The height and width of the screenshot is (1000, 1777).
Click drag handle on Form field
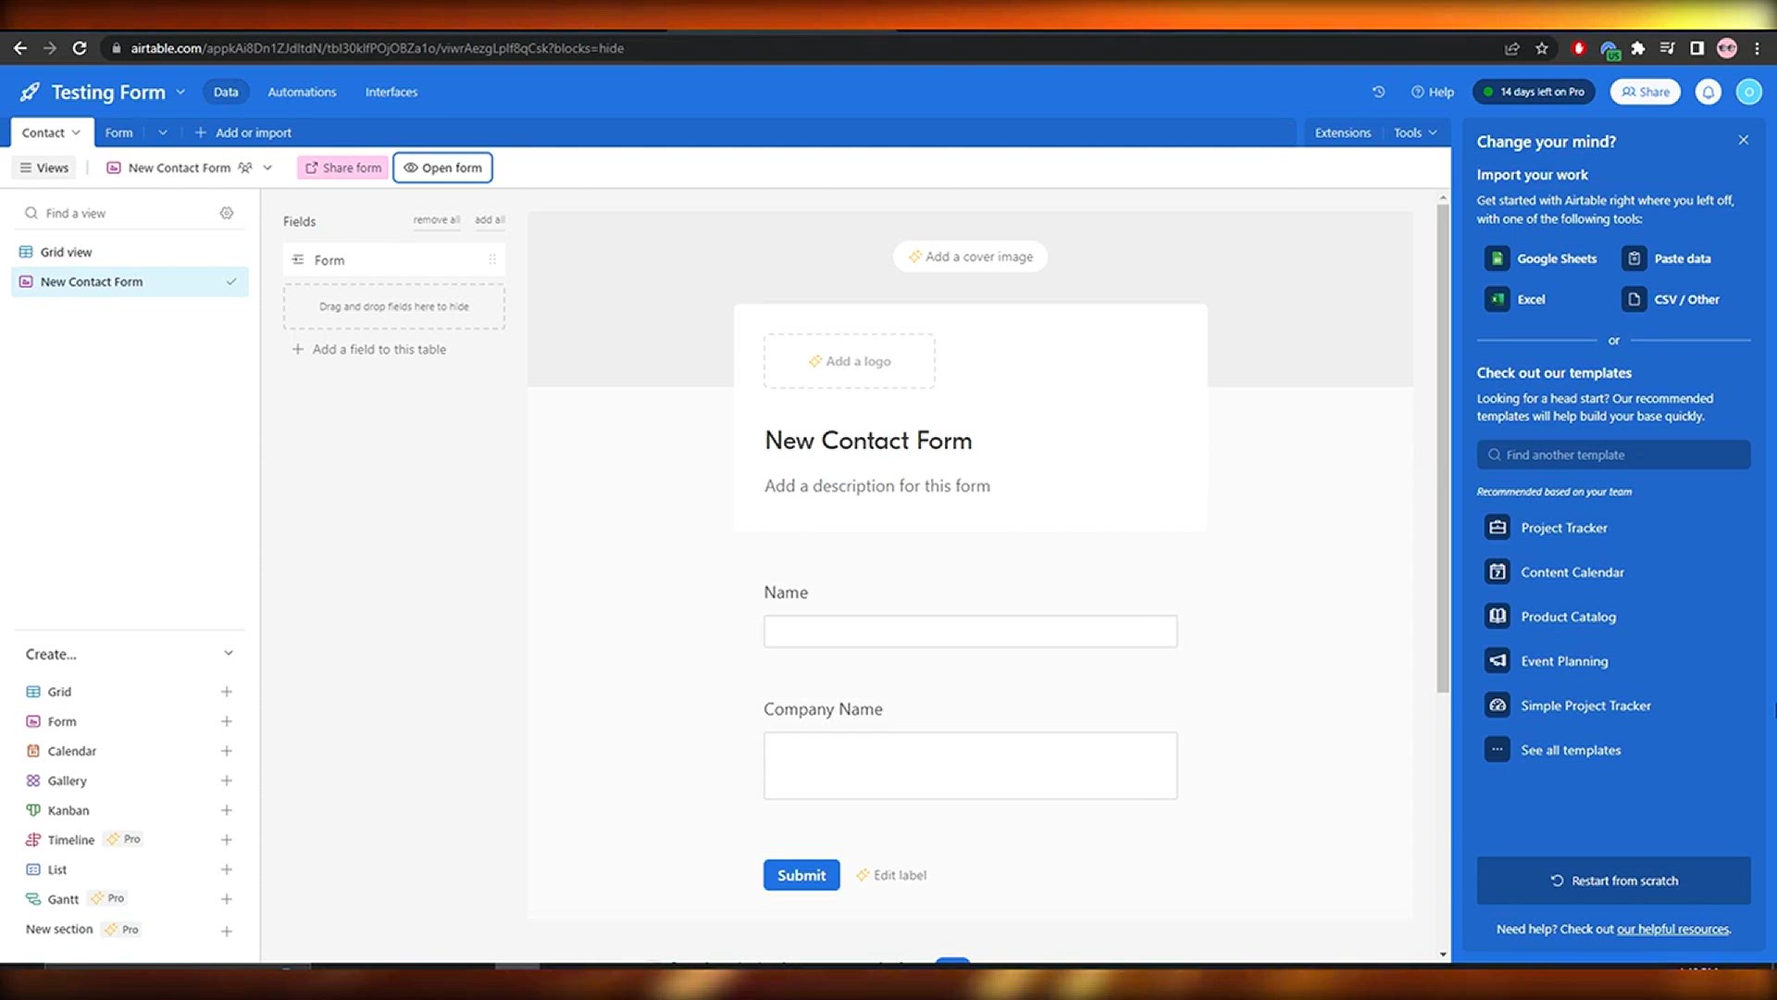492,260
